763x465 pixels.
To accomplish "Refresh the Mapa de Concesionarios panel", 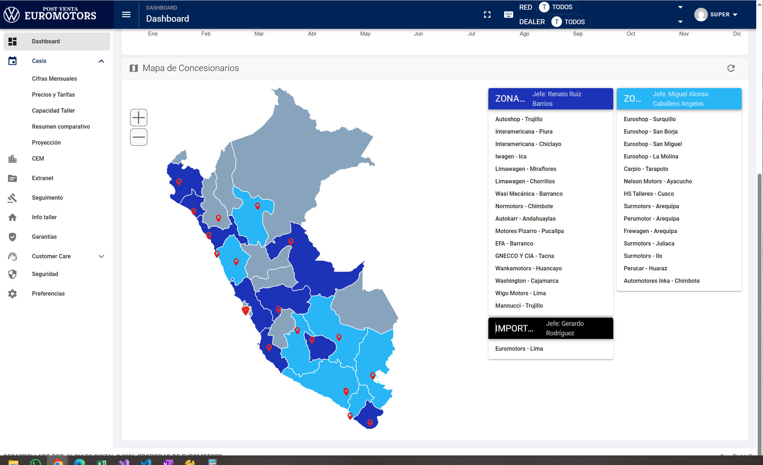I will tap(731, 68).
